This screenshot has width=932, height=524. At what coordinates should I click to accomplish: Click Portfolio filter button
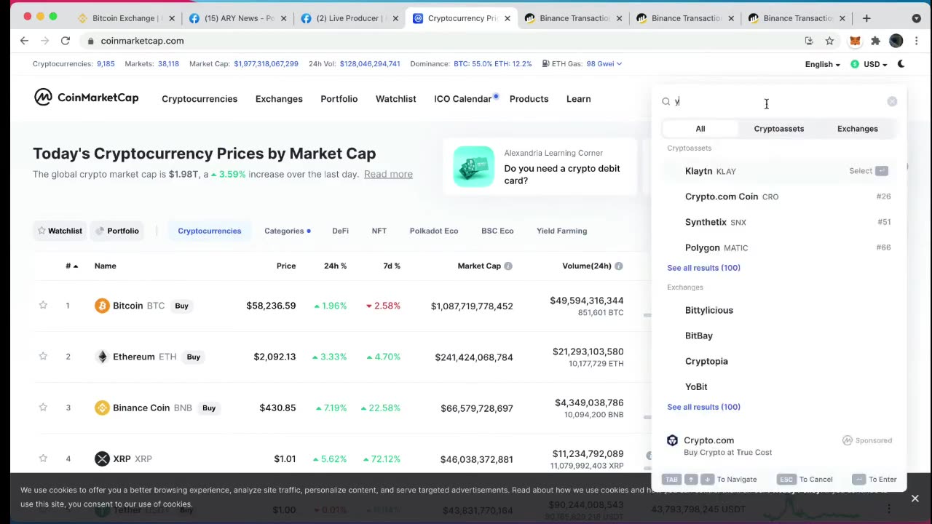pyautogui.click(x=117, y=231)
